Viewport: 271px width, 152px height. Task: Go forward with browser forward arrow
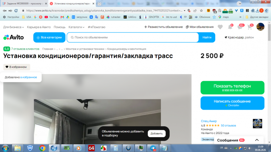[10, 11]
